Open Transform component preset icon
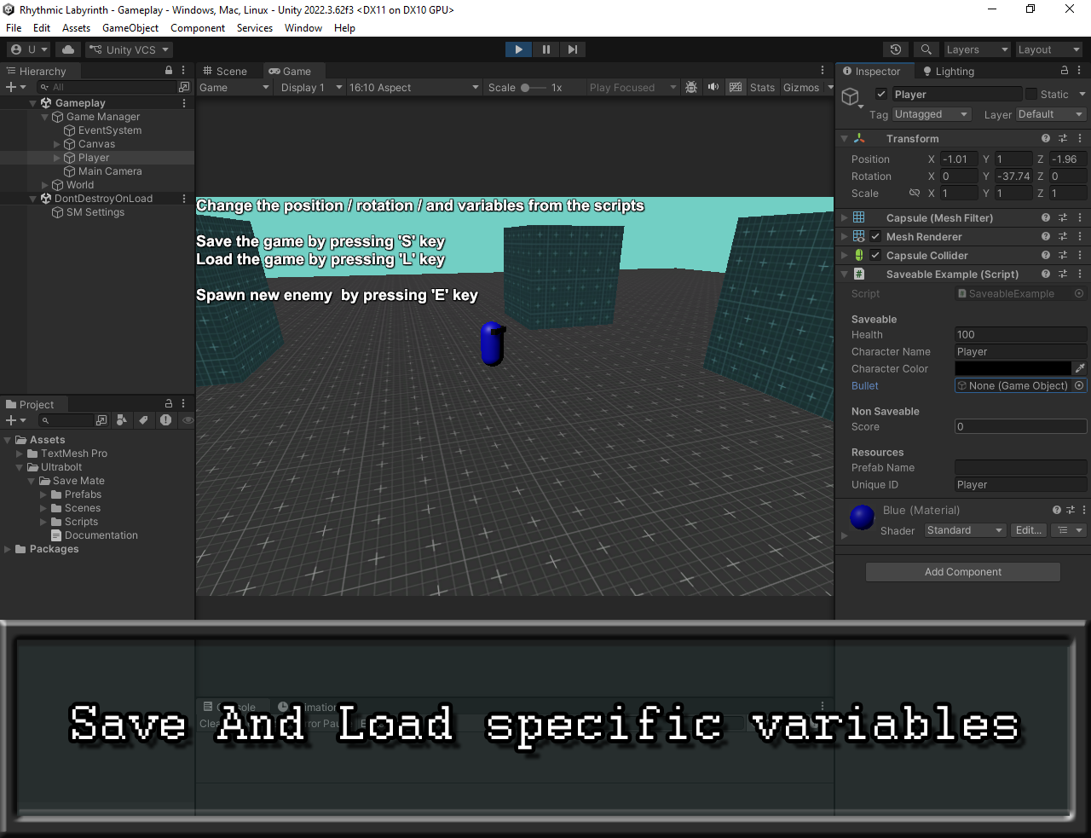This screenshot has width=1091, height=838. [1063, 138]
